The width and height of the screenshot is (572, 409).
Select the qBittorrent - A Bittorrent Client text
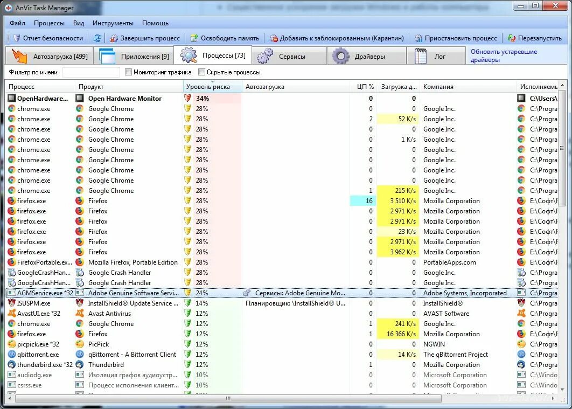132,354
